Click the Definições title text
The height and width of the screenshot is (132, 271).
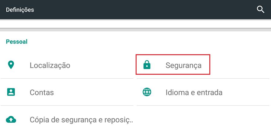point(20,10)
